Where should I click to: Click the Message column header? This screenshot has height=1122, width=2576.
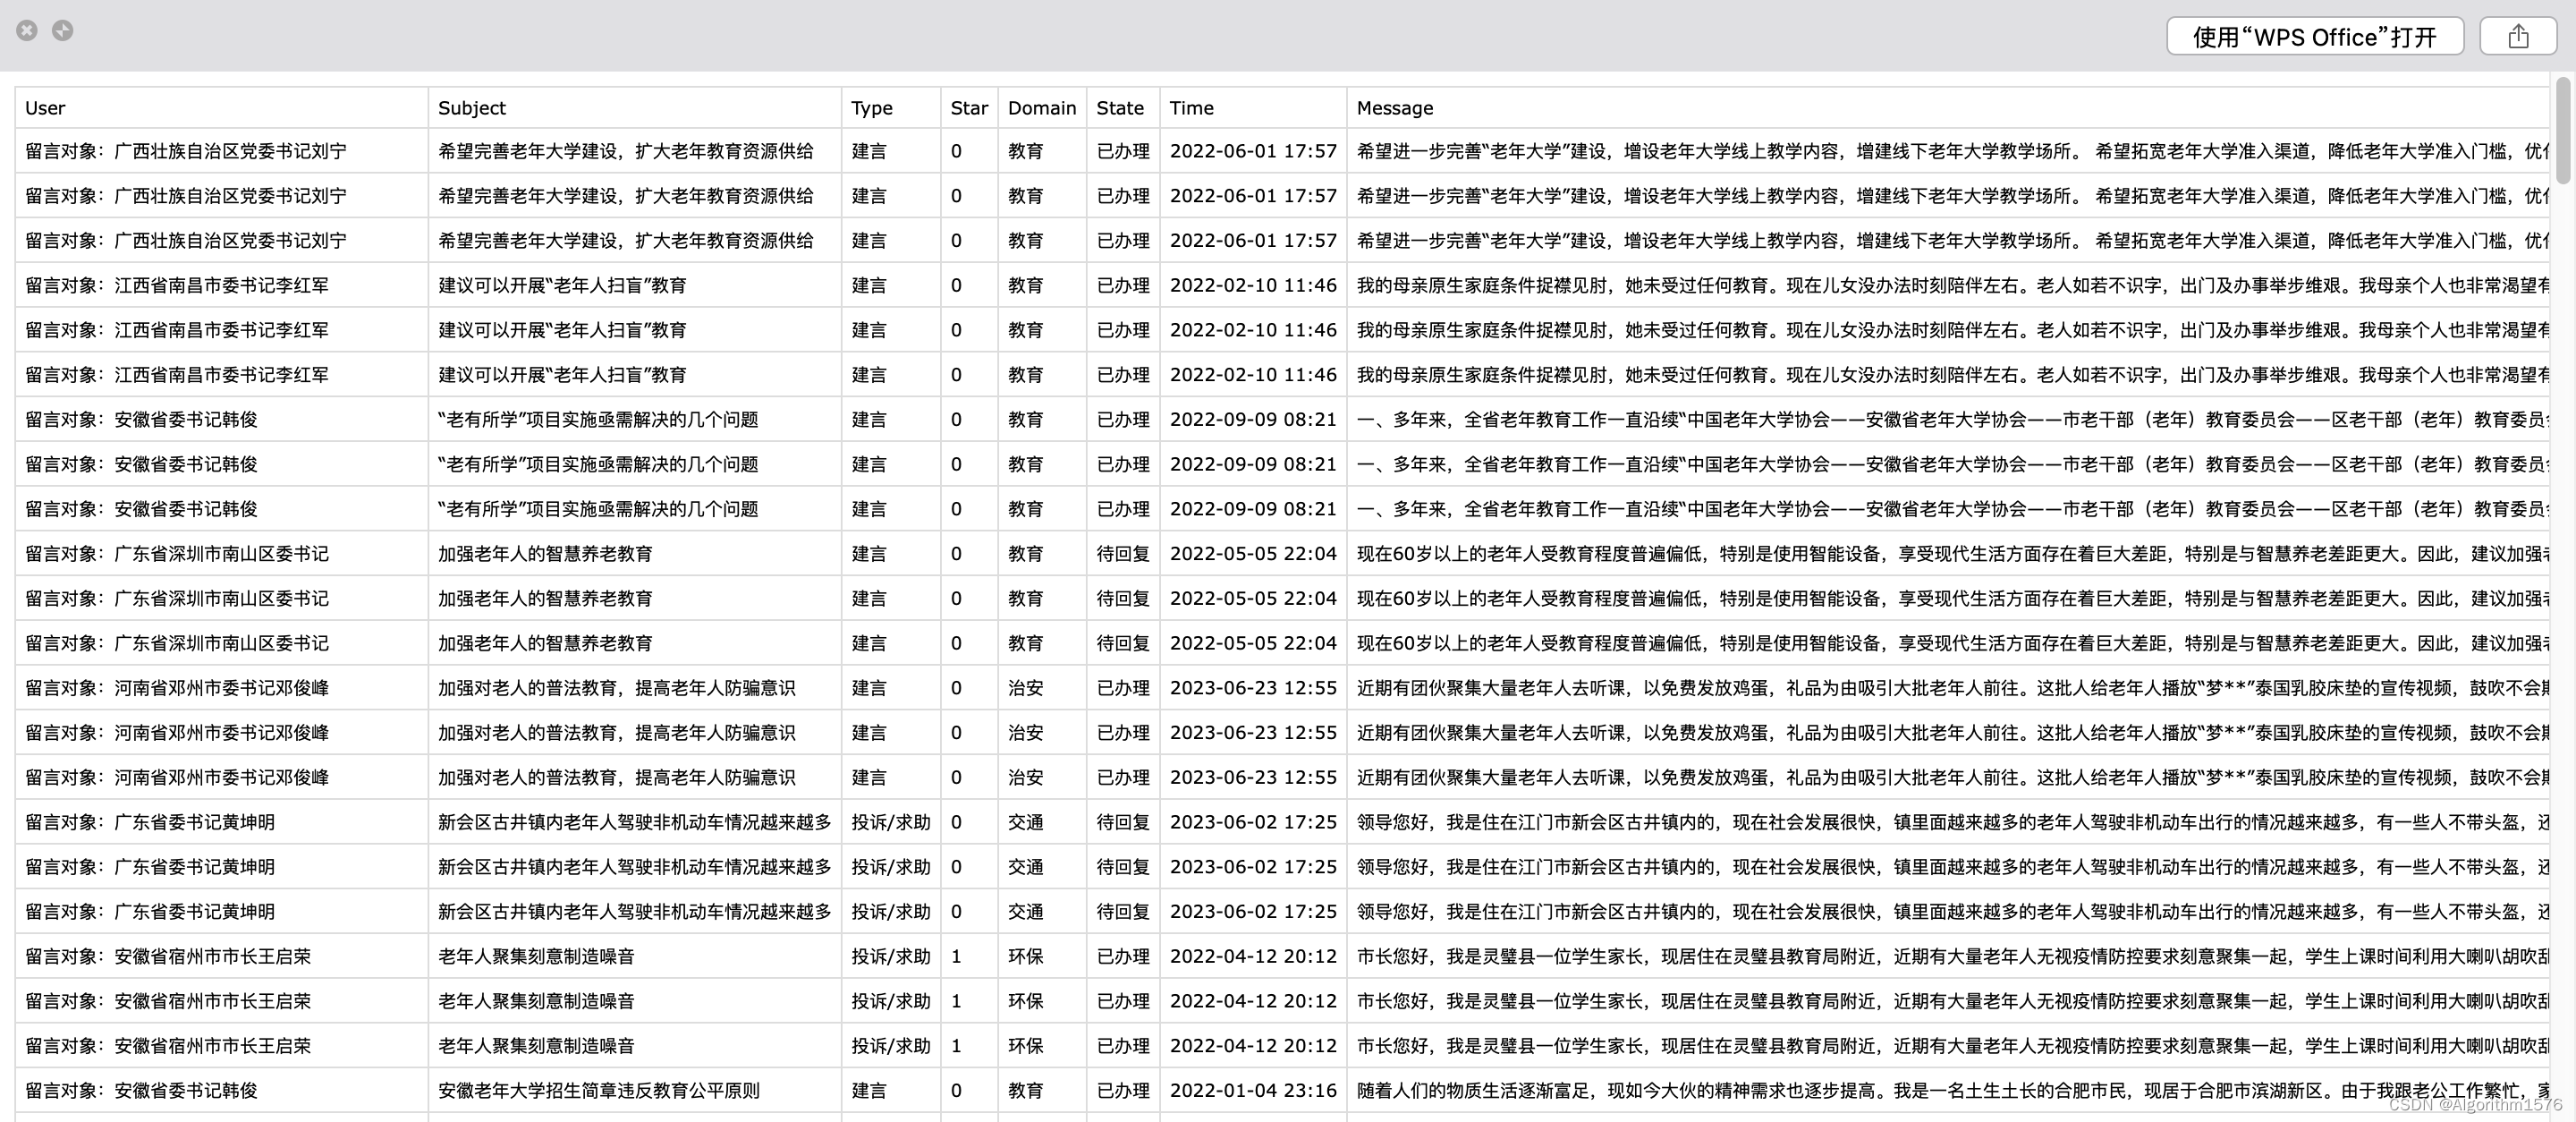(1394, 108)
